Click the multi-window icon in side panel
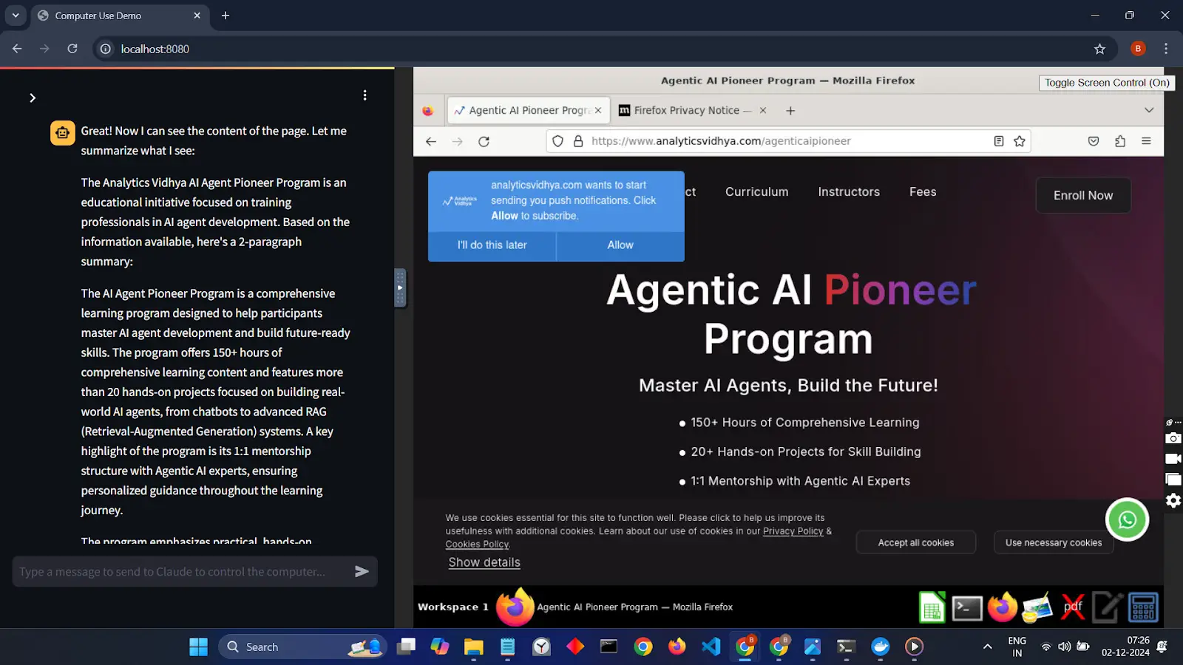The height and width of the screenshot is (665, 1183). point(1173,480)
